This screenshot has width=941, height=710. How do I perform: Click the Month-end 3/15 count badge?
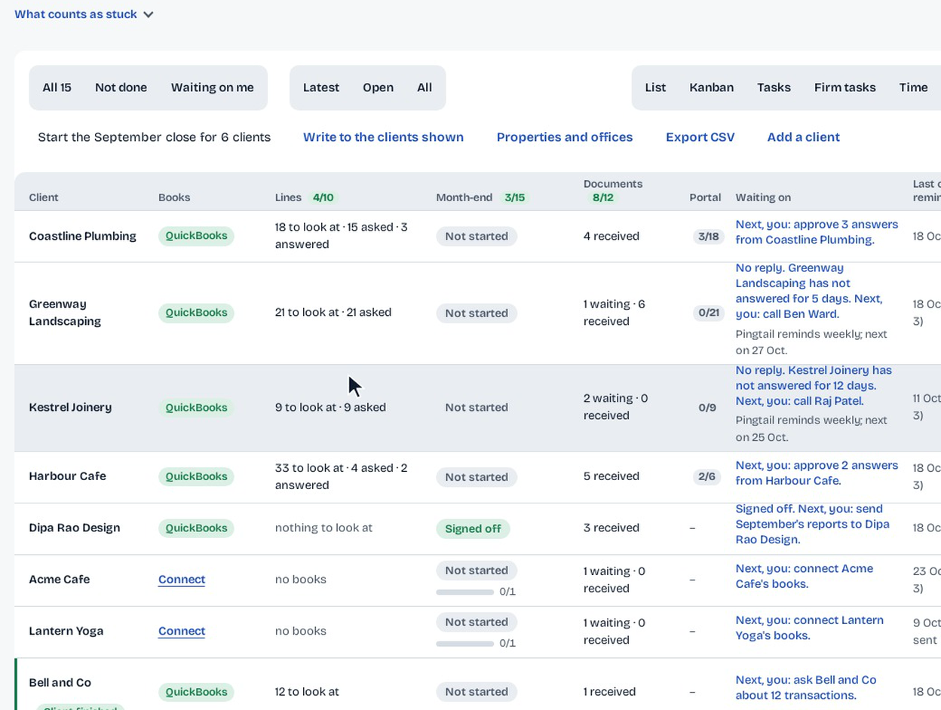[514, 197]
